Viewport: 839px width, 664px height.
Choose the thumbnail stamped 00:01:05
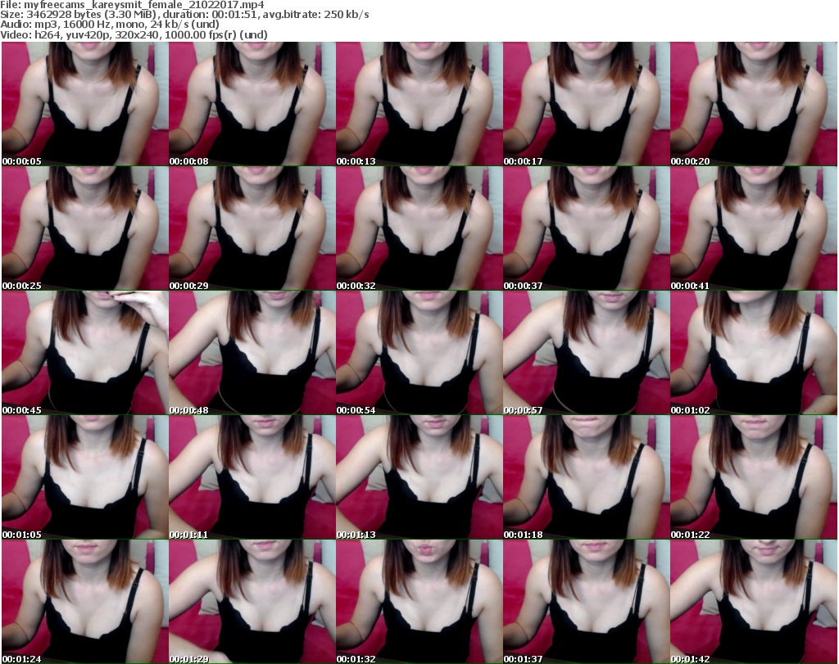[x=85, y=477]
